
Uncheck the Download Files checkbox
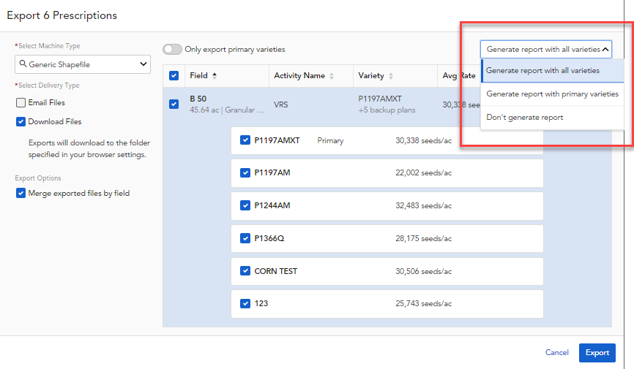(x=20, y=121)
